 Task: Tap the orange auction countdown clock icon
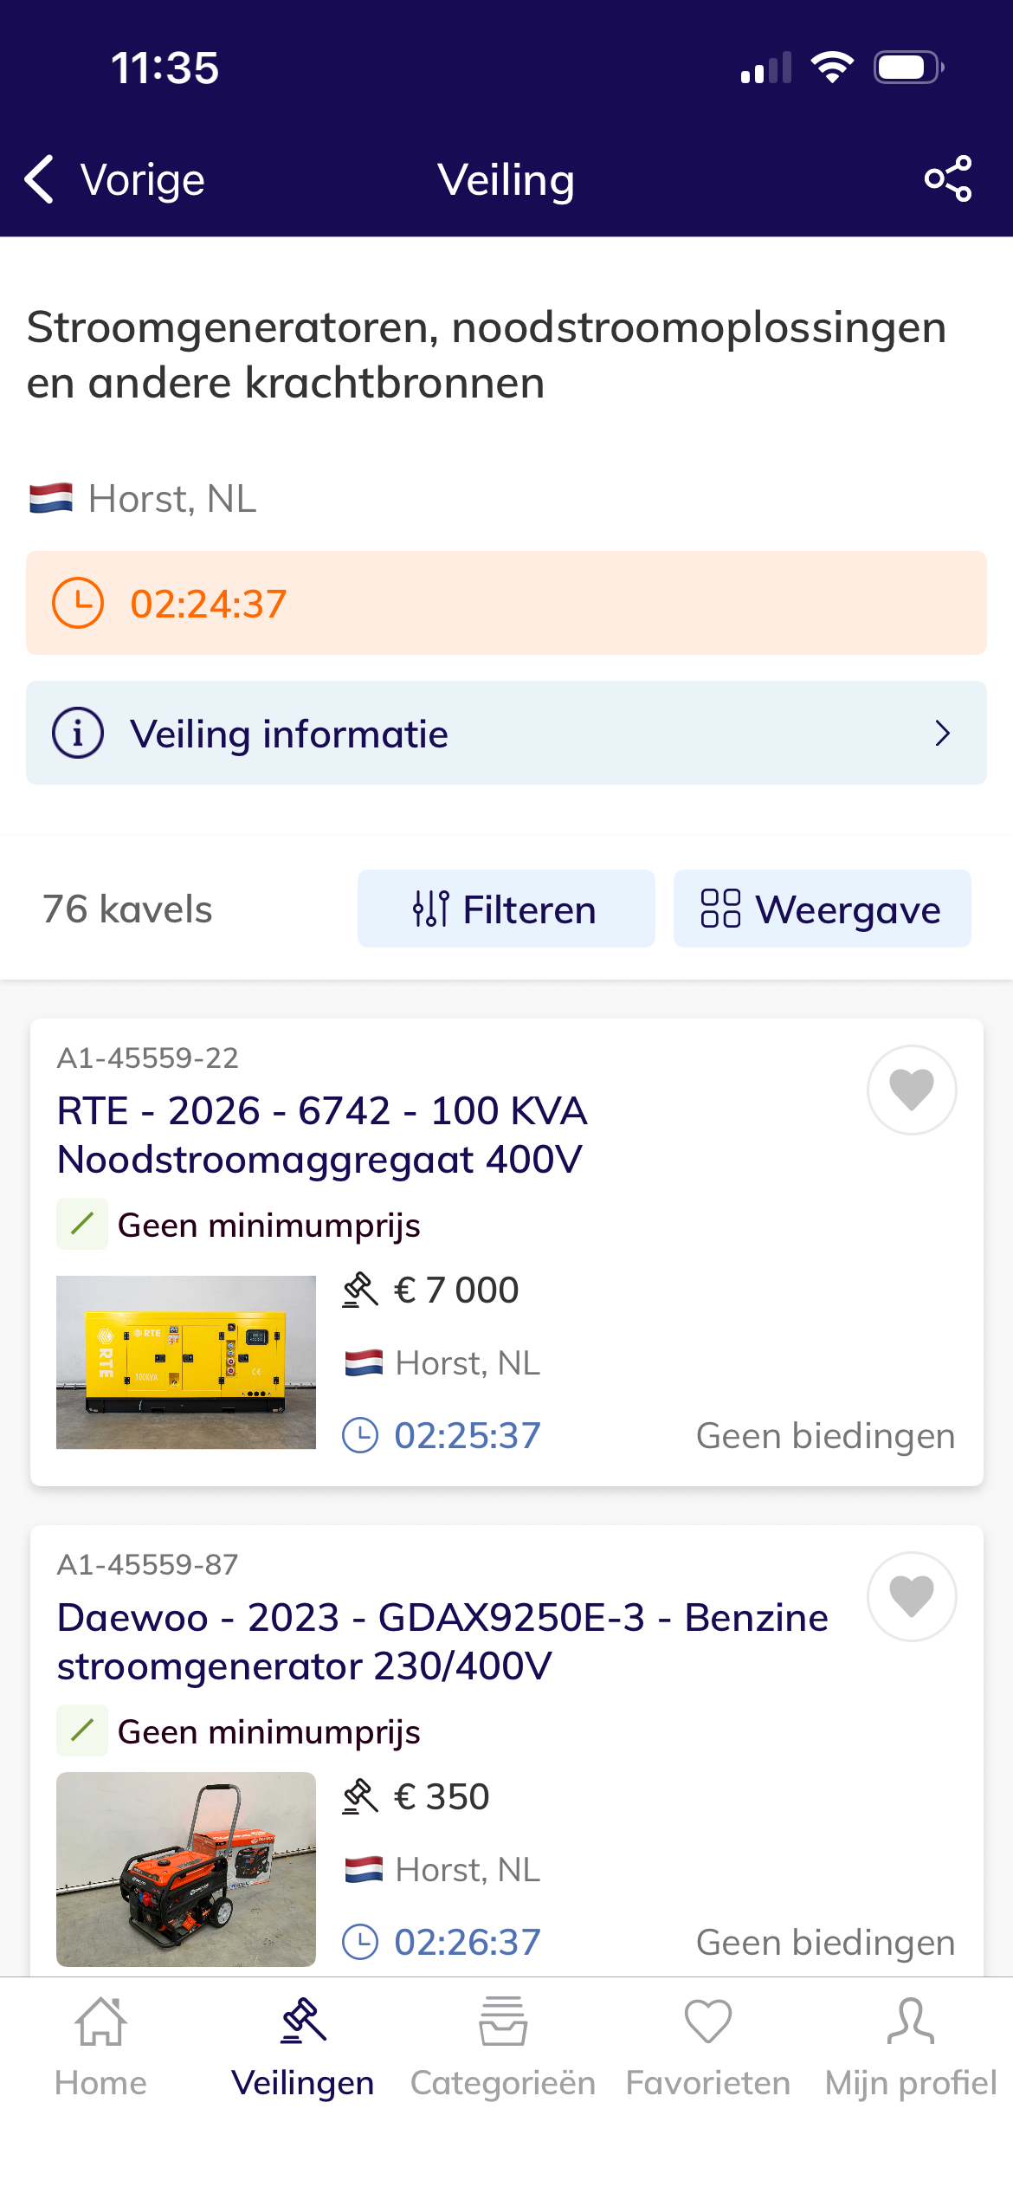pos(78,603)
